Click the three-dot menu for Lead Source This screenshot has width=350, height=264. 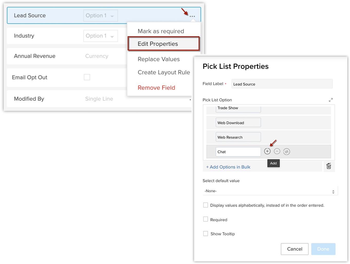tap(192, 16)
